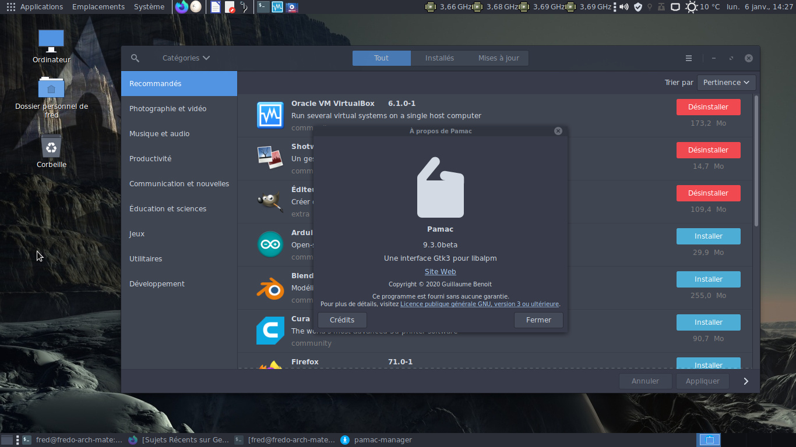Open the Corbeille trash icon
This screenshot has width=796, height=447.
pos(51,151)
